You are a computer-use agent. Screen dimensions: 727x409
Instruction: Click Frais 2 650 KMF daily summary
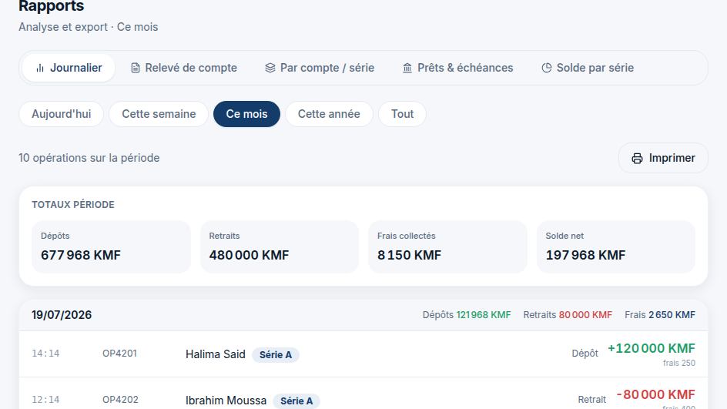[660, 315]
